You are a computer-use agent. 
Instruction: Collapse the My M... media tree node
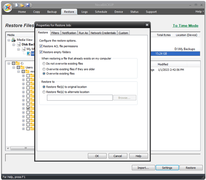click(19, 49)
